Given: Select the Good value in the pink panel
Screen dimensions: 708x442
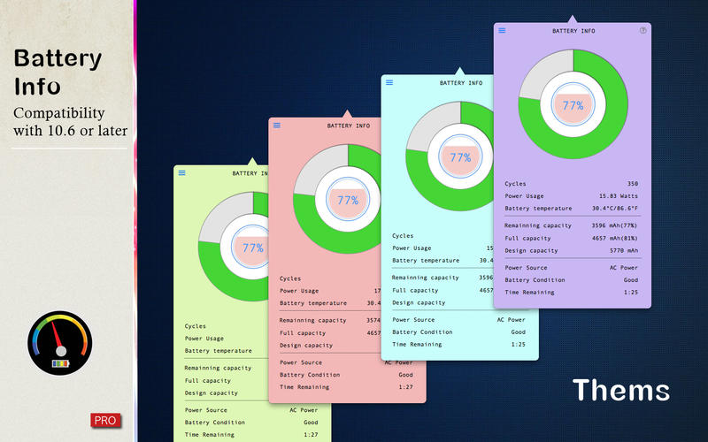Looking at the screenshot, I should point(405,375).
